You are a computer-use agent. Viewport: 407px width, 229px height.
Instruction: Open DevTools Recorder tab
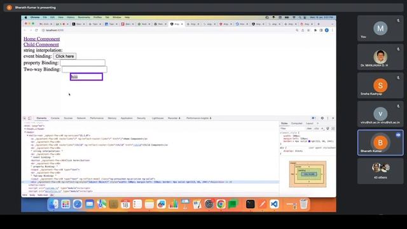(x=174, y=118)
